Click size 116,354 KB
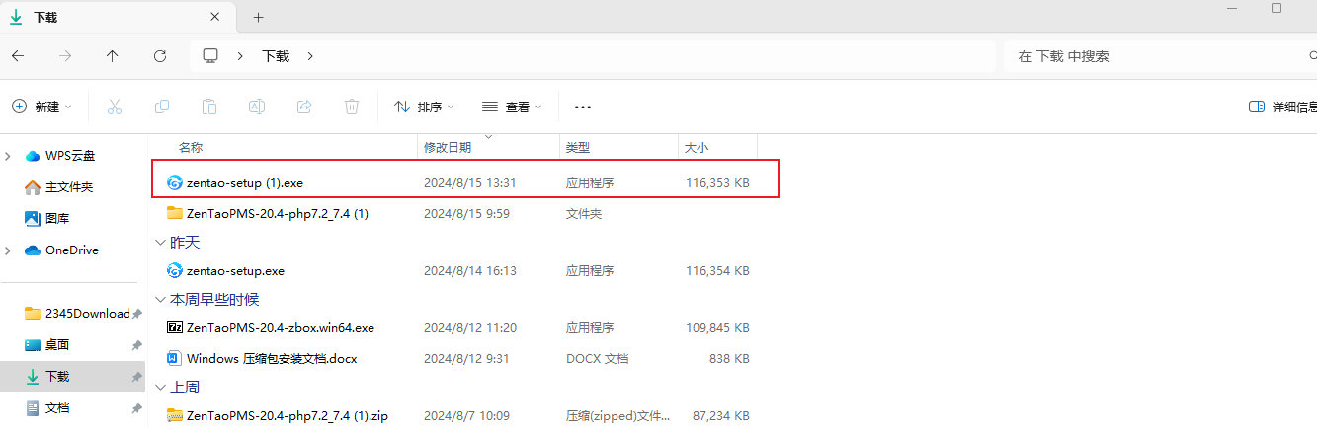The image size is (1317, 428). 717,270
